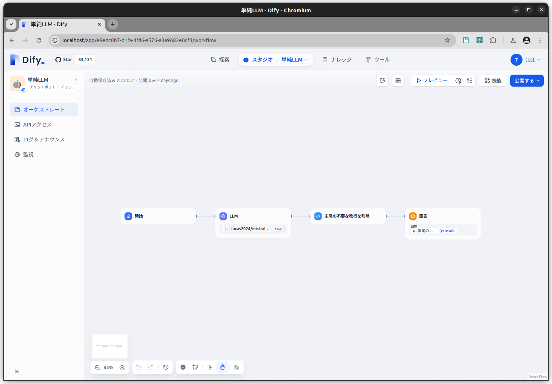Select the LLM node on canvas
The width and height of the screenshot is (552, 384).
253,216
